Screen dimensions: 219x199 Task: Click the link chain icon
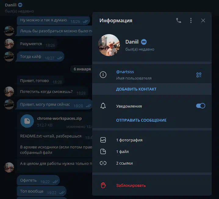point(103,163)
